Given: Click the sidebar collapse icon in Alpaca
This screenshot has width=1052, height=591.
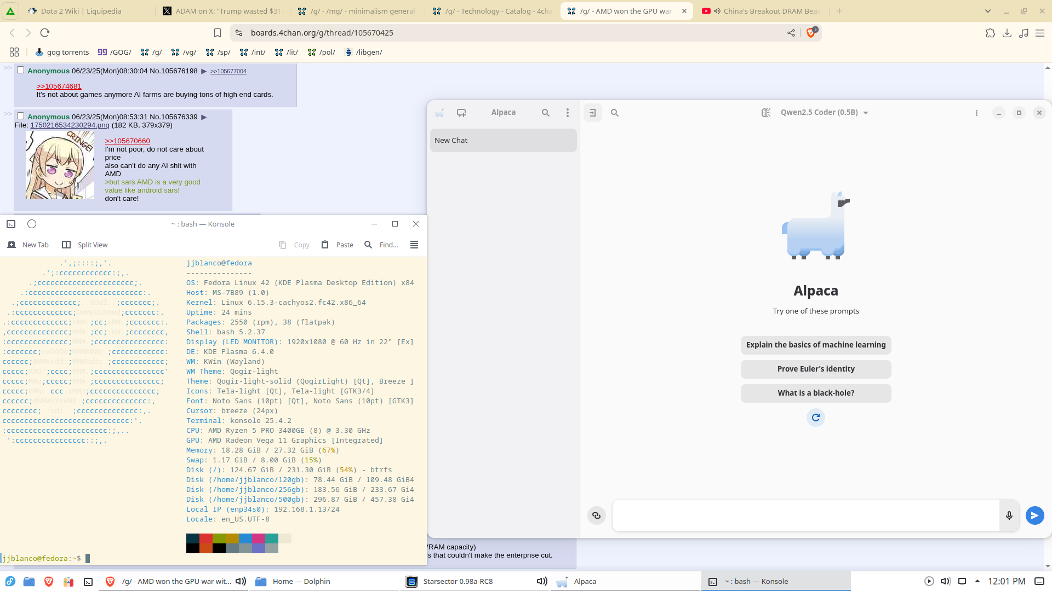Looking at the screenshot, I should tap(593, 113).
